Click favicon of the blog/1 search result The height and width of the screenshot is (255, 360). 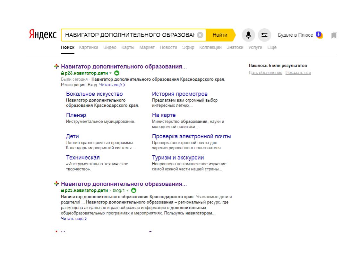coord(56,184)
